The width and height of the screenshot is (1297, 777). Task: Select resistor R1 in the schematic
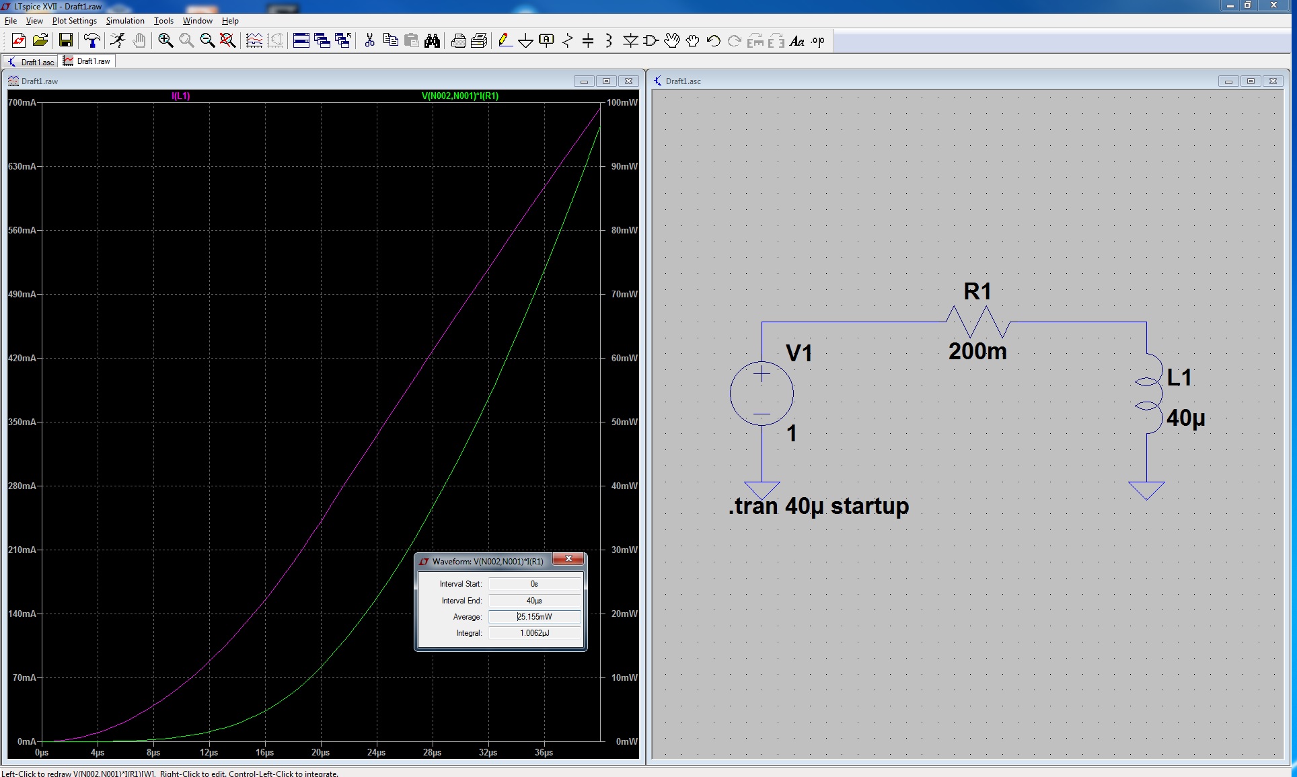click(x=978, y=322)
